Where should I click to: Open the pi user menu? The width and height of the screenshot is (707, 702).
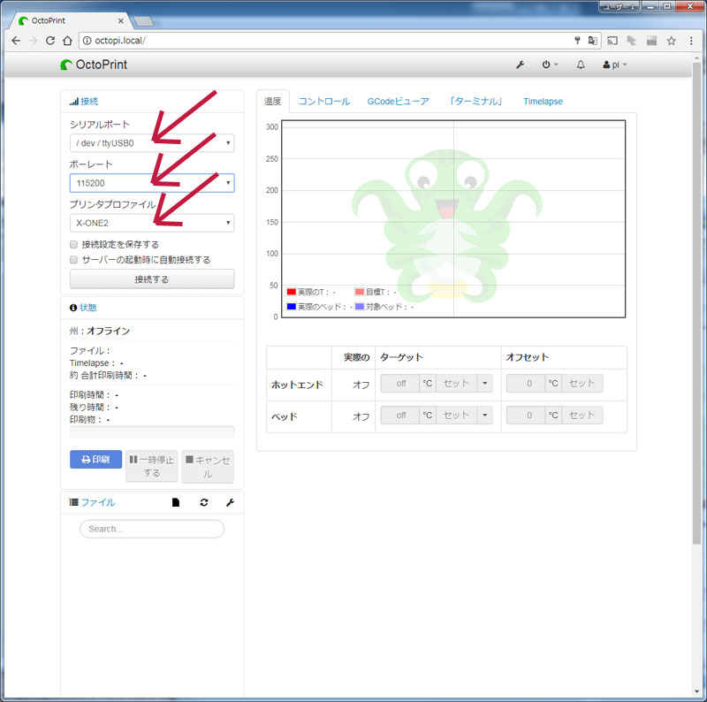(615, 65)
